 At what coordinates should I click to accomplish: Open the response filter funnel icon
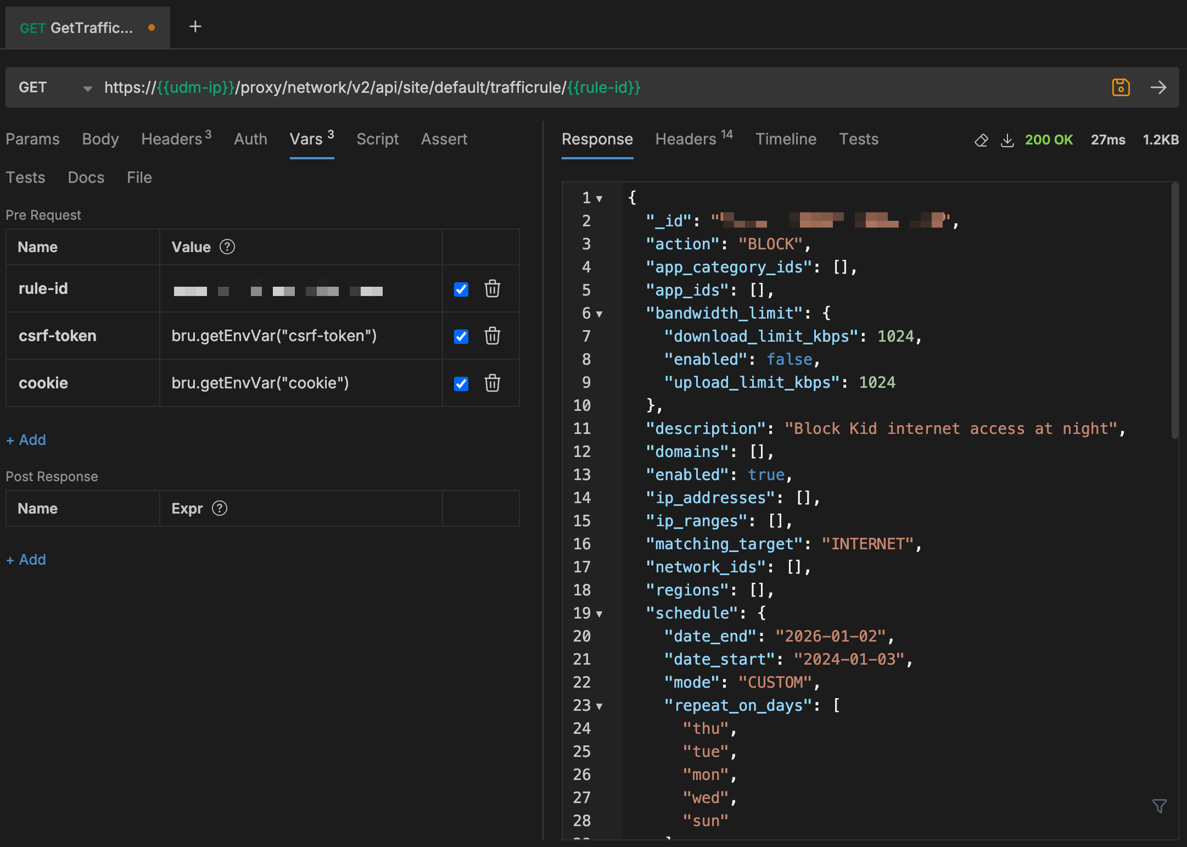[x=1159, y=806]
